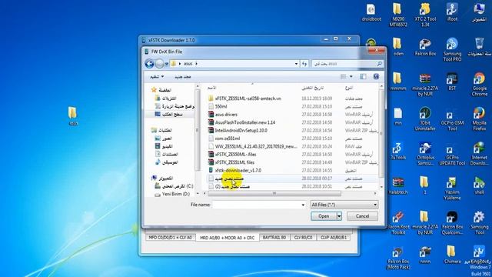492x277 pixels.
Task: Open the oden folder on desktop
Action: (398, 47)
